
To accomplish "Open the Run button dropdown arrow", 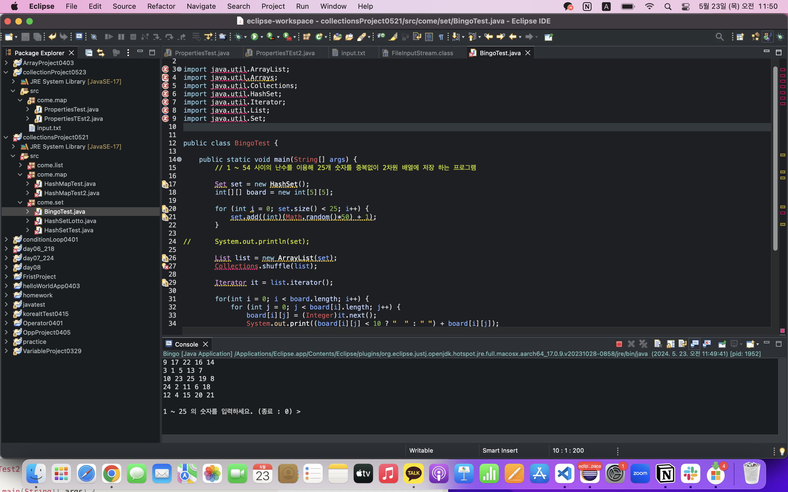I will tap(262, 37).
